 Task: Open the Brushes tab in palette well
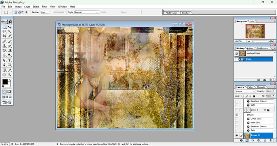point(186,13)
